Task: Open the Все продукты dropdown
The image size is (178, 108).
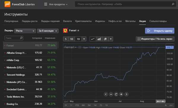Action: 58,4
